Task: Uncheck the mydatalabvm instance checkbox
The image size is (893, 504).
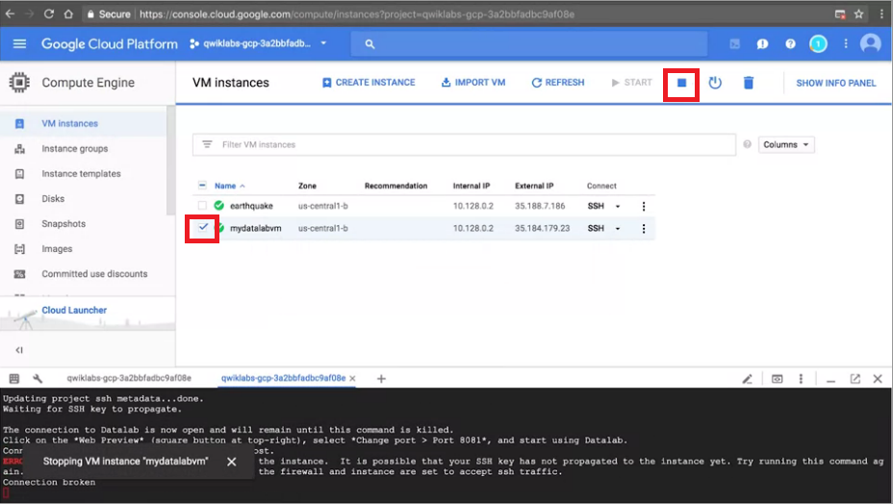Action: click(203, 227)
